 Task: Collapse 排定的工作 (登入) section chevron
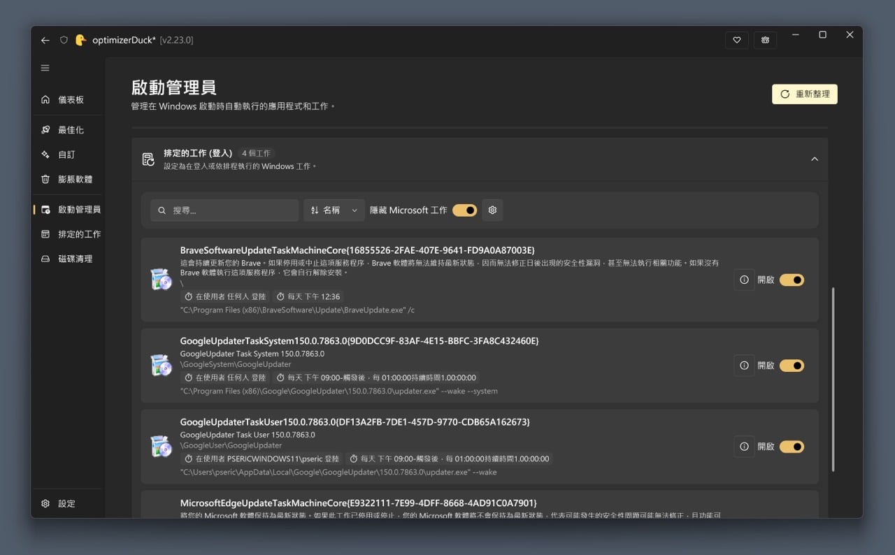[815, 159]
